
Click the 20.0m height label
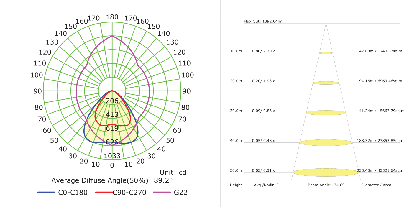pyautogui.click(x=236, y=81)
